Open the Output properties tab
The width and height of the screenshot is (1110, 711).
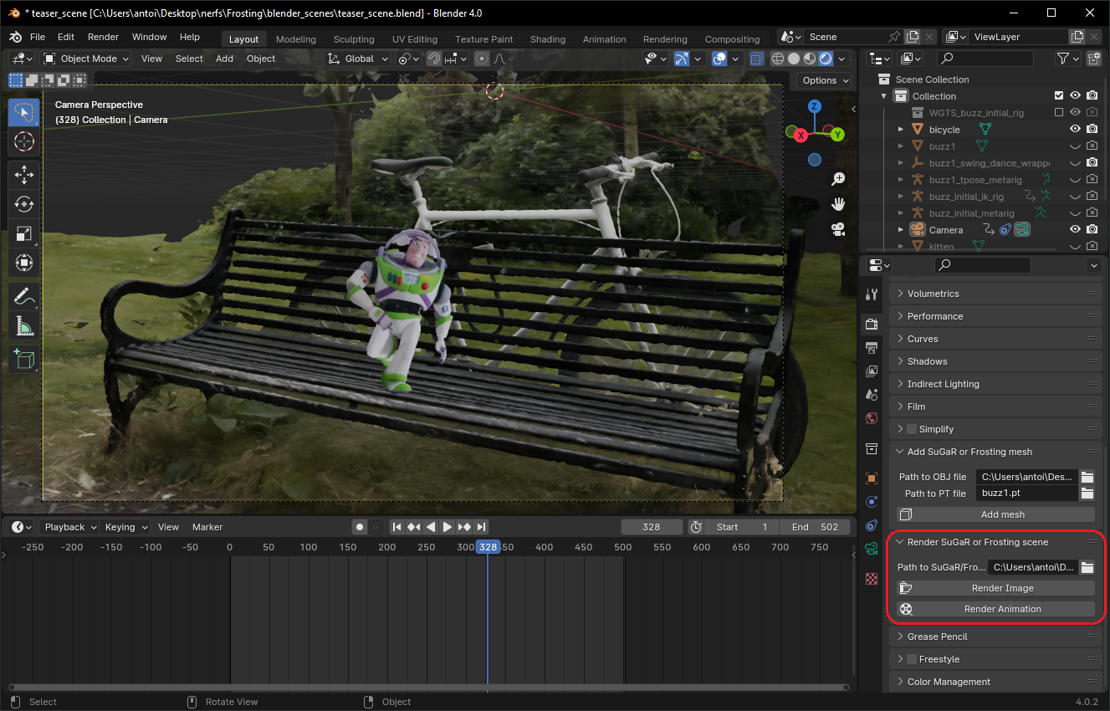(x=872, y=347)
